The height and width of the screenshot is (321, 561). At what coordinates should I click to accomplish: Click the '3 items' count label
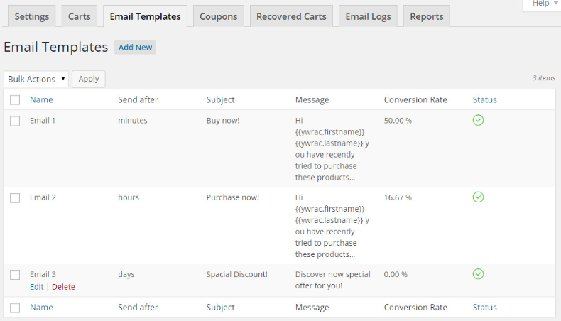coord(543,77)
